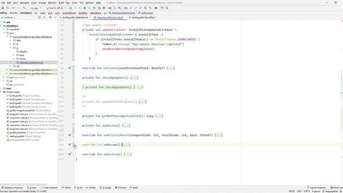
Task: Select AttendanceMainActivity editor tab
Action: point(109,17)
